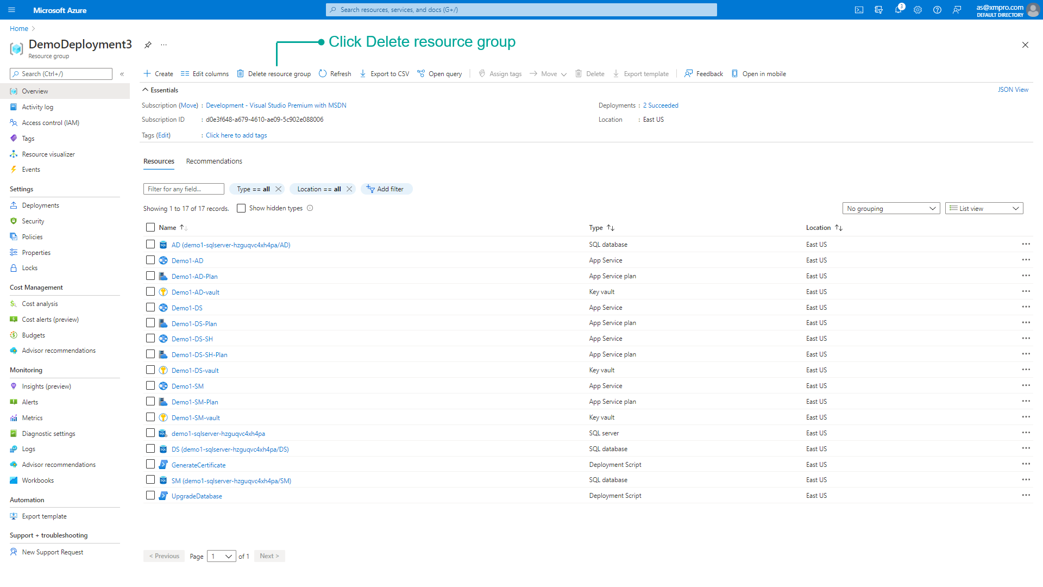Open the No grouping dropdown
Screen dimensions: 1043x587
(891, 208)
